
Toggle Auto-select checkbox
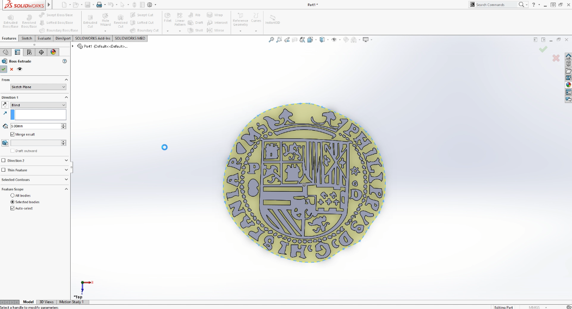pos(12,208)
